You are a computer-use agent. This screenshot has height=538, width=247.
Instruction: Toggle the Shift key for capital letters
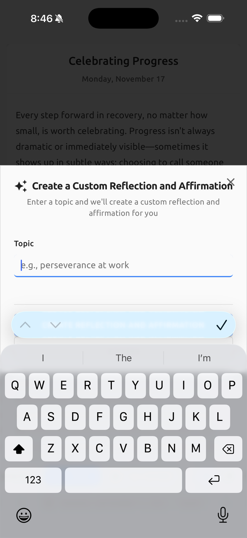point(19,449)
